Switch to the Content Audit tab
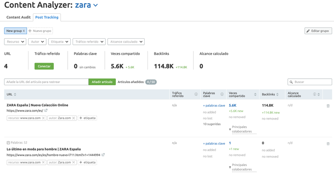This screenshot has width=334, height=175. tap(19, 17)
